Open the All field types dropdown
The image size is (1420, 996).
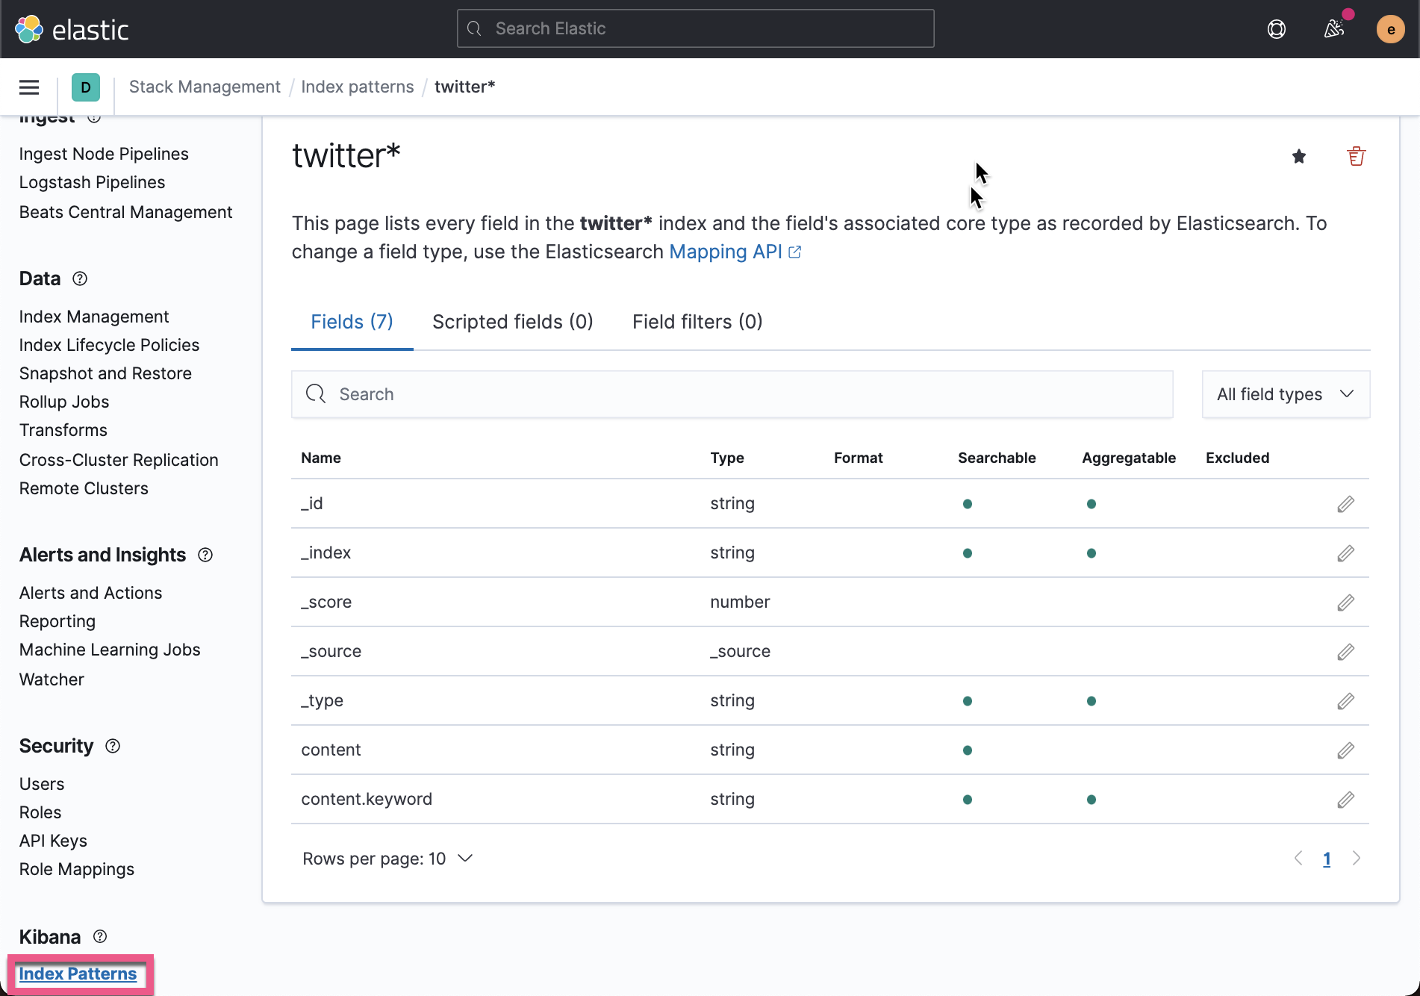tap(1285, 394)
